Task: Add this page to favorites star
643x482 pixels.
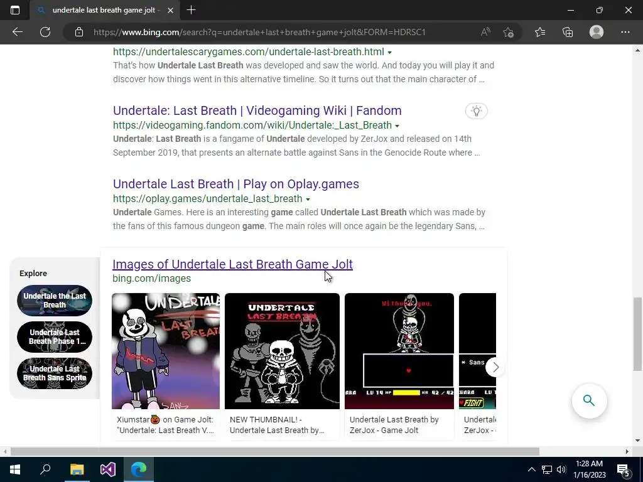Action: (509, 32)
